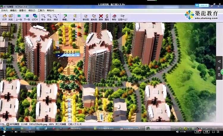Open the 文件(F) menu

[4, 10]
